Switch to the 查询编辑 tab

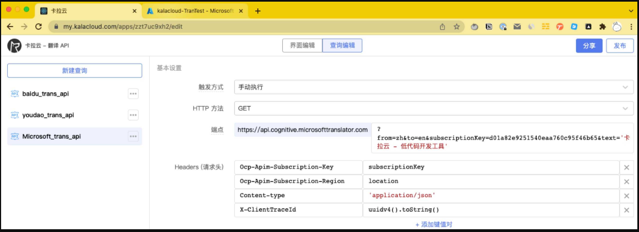click(342, 46)
